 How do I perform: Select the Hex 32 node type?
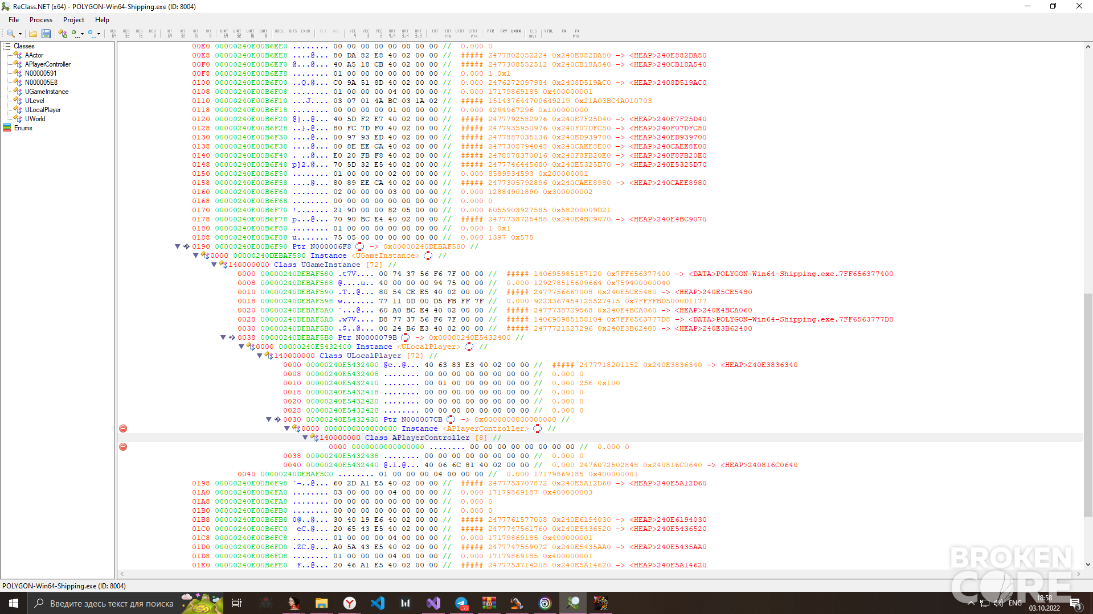click(126, 34)
